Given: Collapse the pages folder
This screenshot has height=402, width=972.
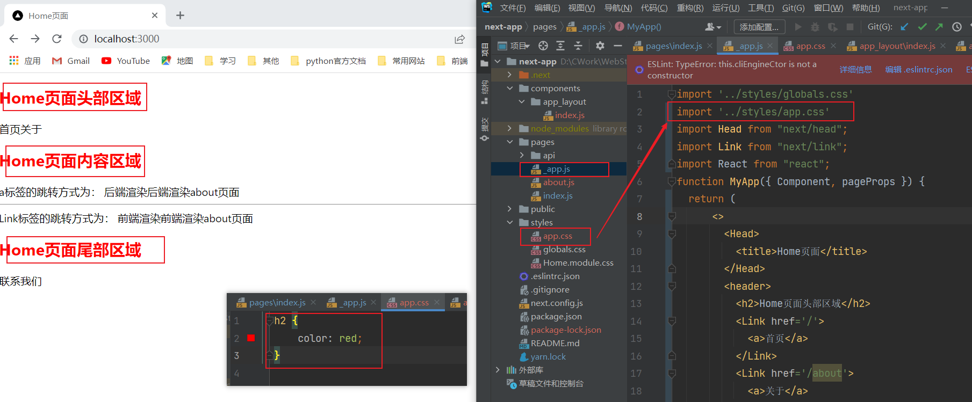Looking at the screenshot, I should click(509, 142).
